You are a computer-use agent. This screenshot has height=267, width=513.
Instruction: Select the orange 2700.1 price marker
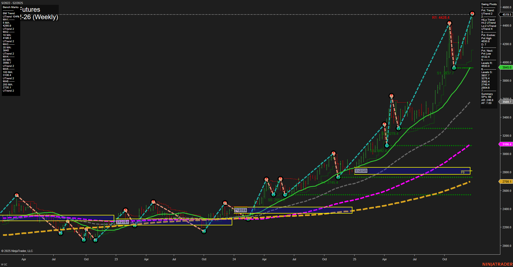[x=506, y=182]
